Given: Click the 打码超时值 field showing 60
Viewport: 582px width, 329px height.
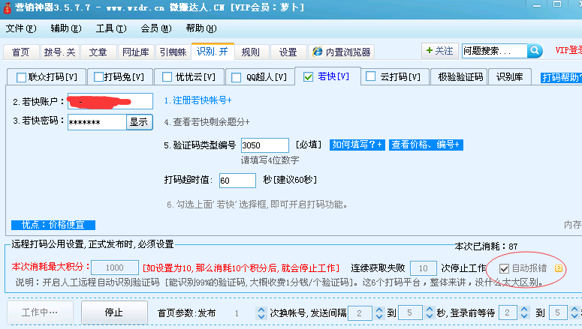Looking at the screenshot, I should [x=237, y=181].
